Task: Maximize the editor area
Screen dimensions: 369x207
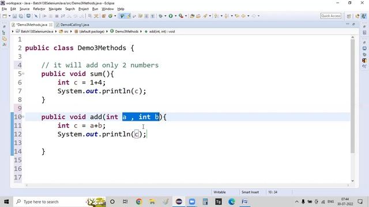Action: tap(353, 24)
